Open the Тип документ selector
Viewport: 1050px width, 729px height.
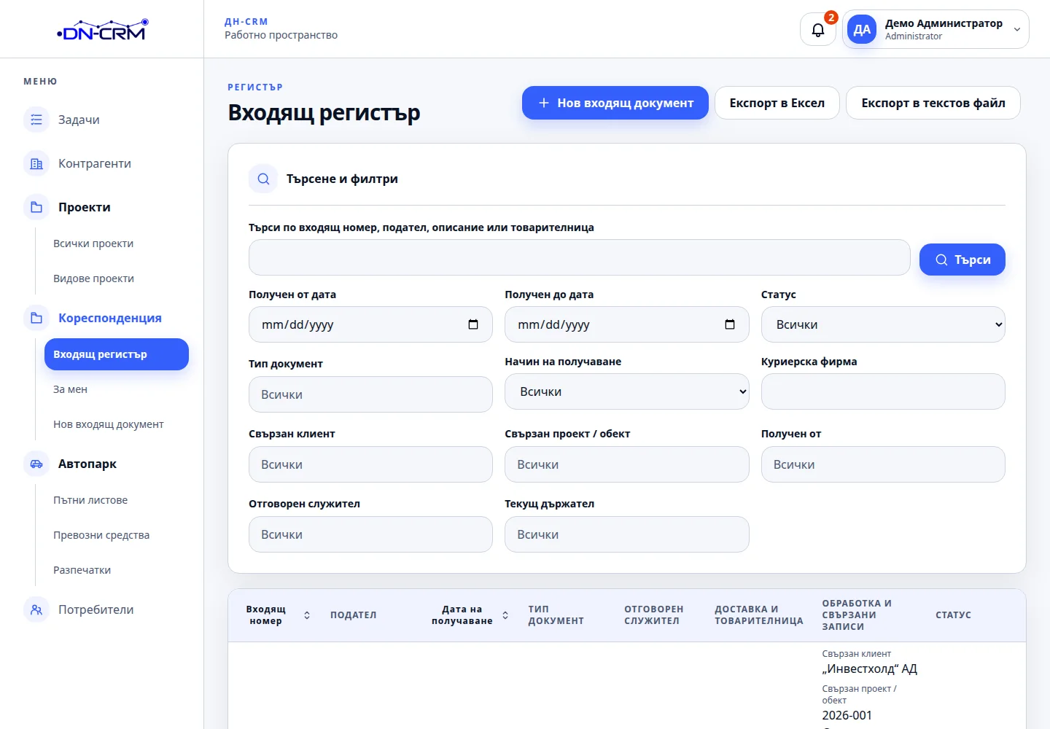(x=370, y=394)
